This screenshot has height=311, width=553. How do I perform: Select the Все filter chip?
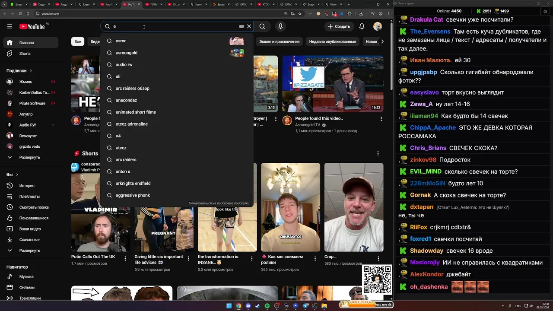pyautogui.click(x=78, y=41)
